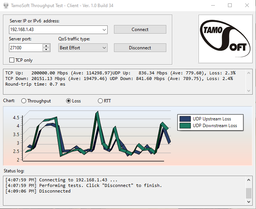This screenshot has height=209, width=256.
Task: Click the TamoSoft app icon in title bar
Action: point(6,5)
